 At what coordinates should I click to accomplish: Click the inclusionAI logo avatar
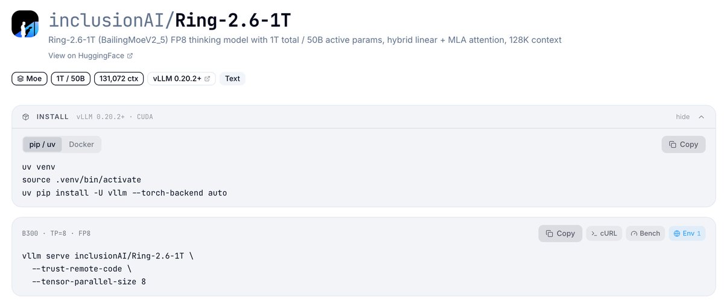[25, 25]
